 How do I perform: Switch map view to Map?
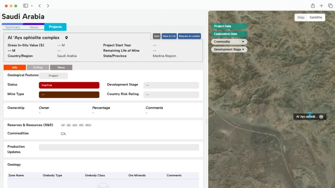(301, 17)
